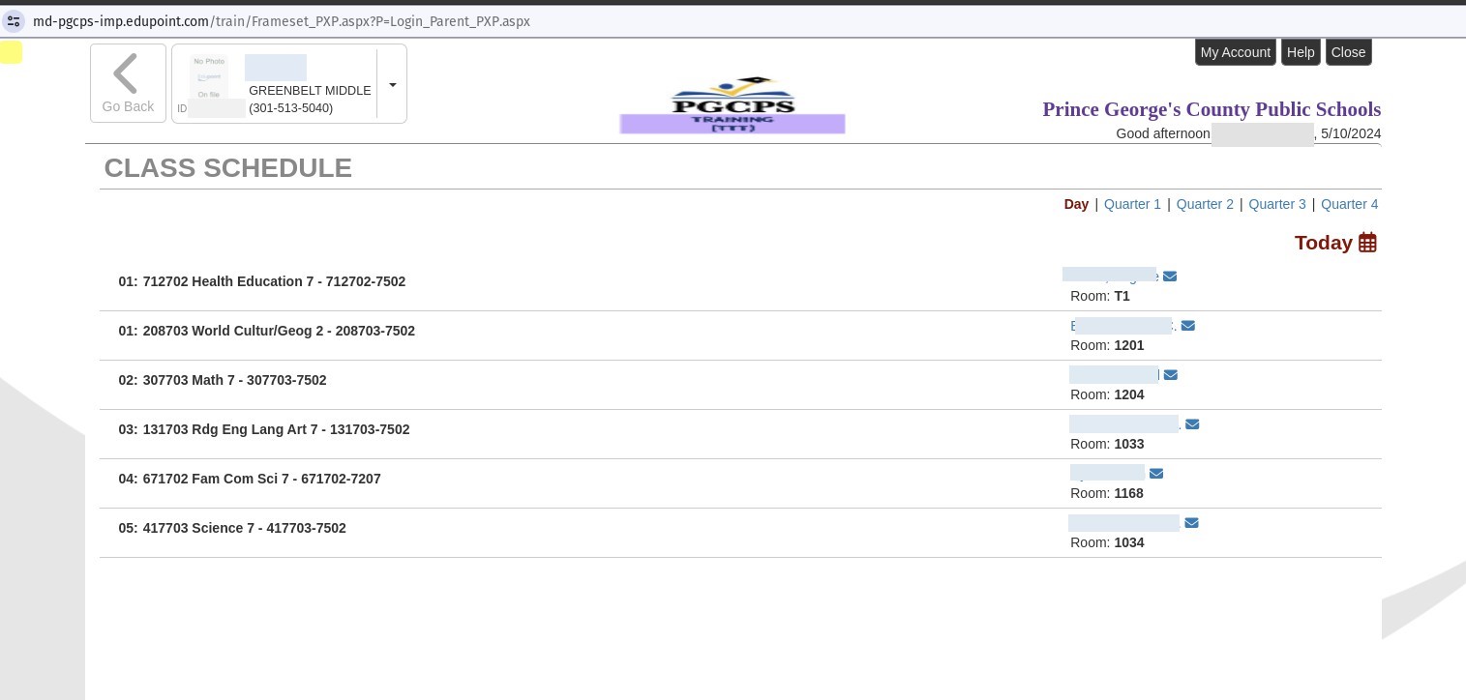
Task: Click the email icon for Health Education 7
Action: point(1170,277)
